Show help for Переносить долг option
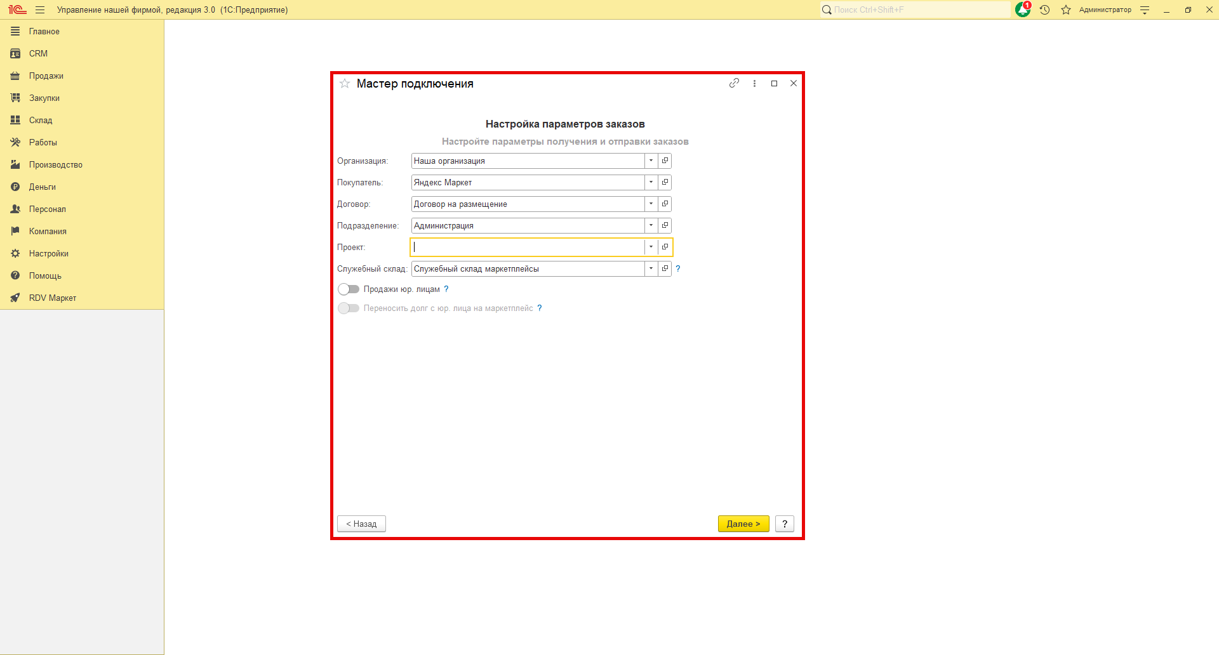The image size is (1219, 655). (540, 308)
